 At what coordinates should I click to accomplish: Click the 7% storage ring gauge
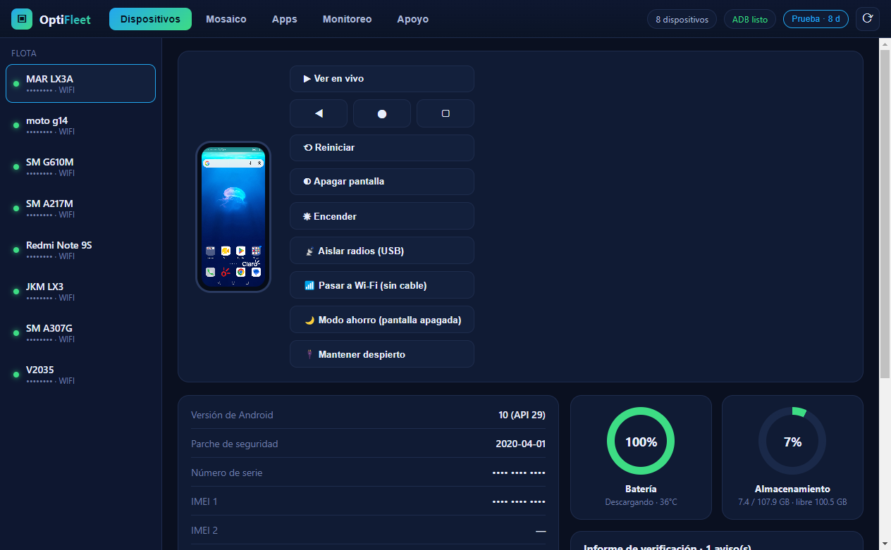click(792, 442)
